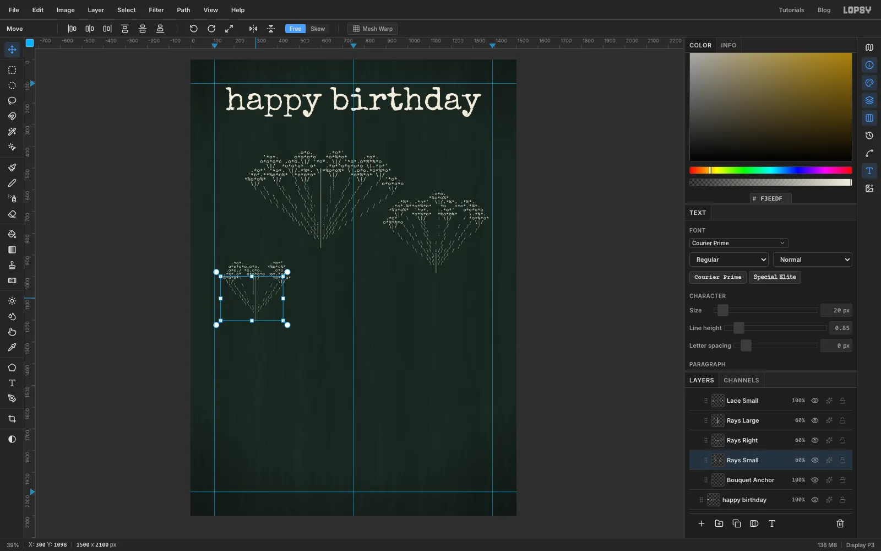Screen dimensions: 881x551
Task: Select the Paint Bucket tool
Action: point(12,234)
